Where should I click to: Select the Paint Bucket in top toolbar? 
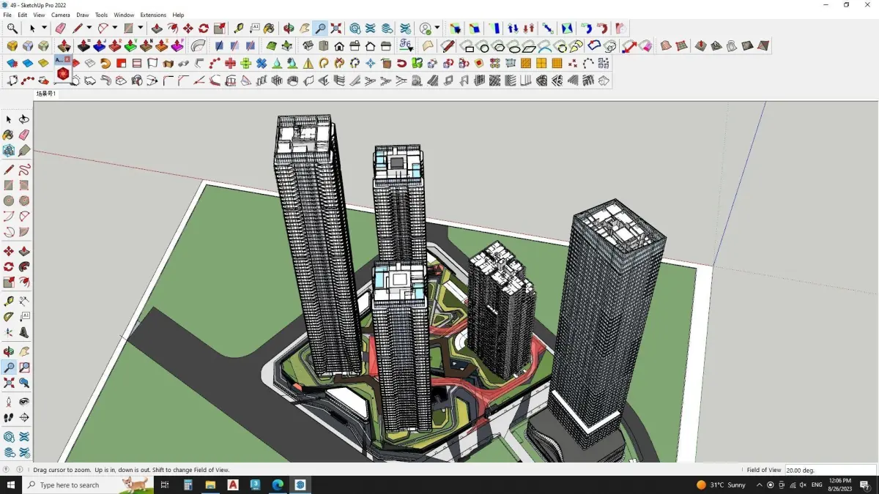tap(269, 29)
